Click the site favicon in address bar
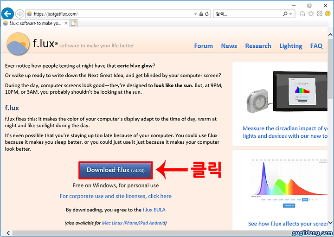Screen dimensions: 334x237 (29, 14)
